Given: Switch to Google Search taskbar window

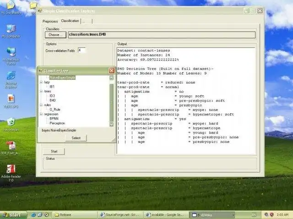Looking at the screenshot, I should 166,215.
